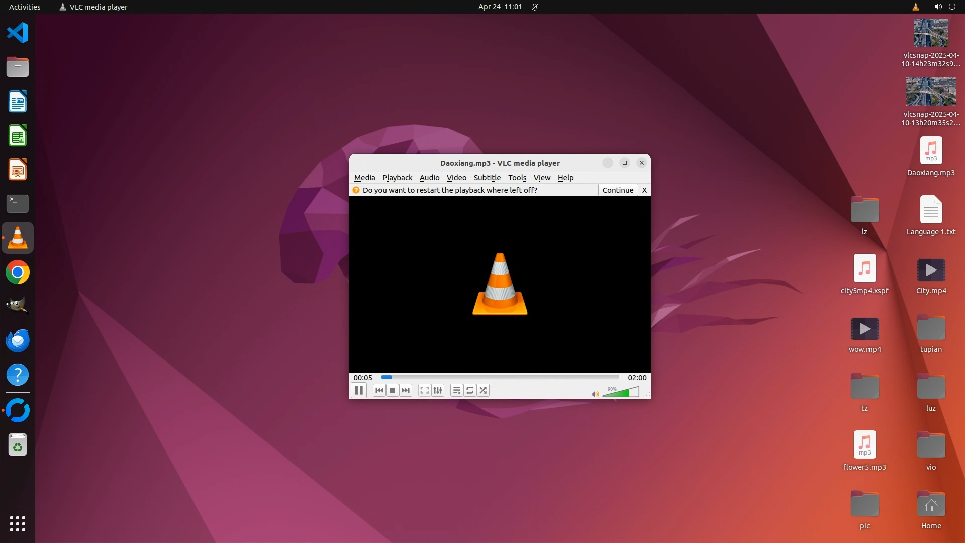This screenshot has width=965, height=543.
Task: Expand the Tools menu
Action: [517, 178]
